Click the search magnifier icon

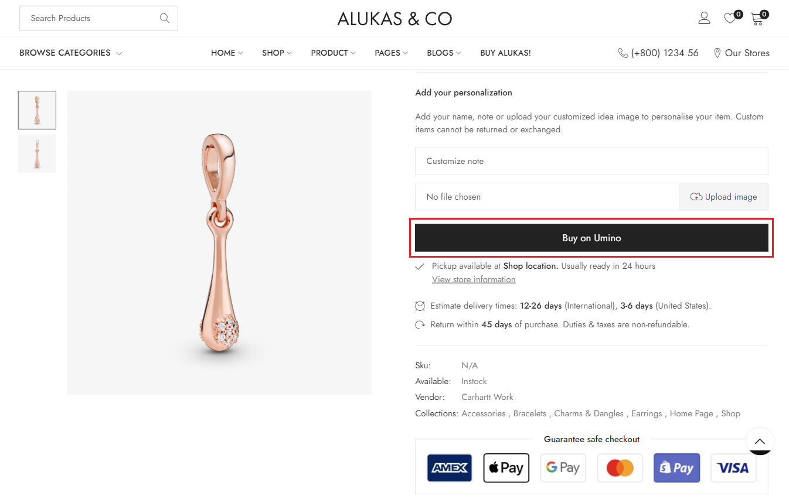point(165,18)
